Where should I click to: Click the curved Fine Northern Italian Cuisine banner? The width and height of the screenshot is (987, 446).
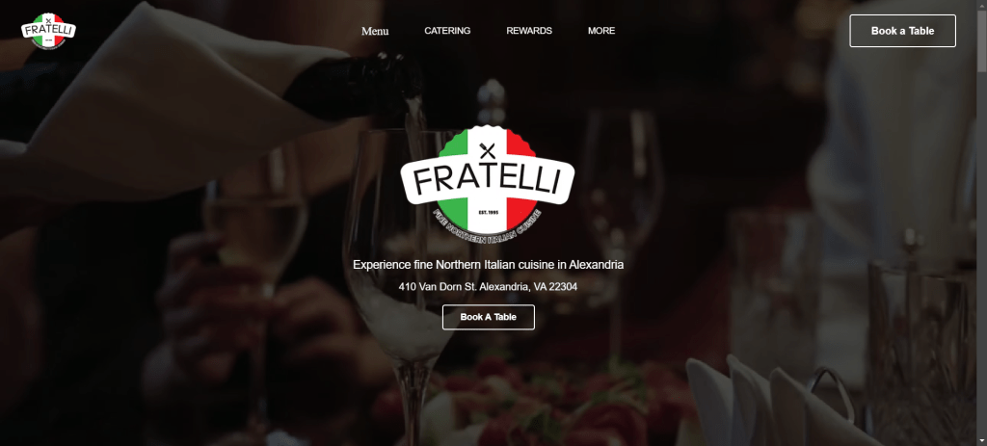click(x=487, y=227)
